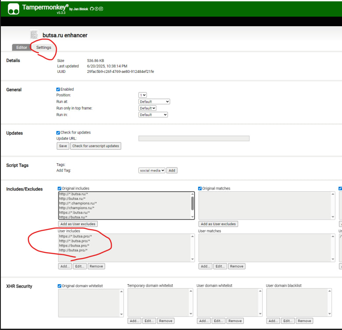Select https://butsa.pro/* in User includes
Viewport: 342px width, 330px height.
[74, 245]
